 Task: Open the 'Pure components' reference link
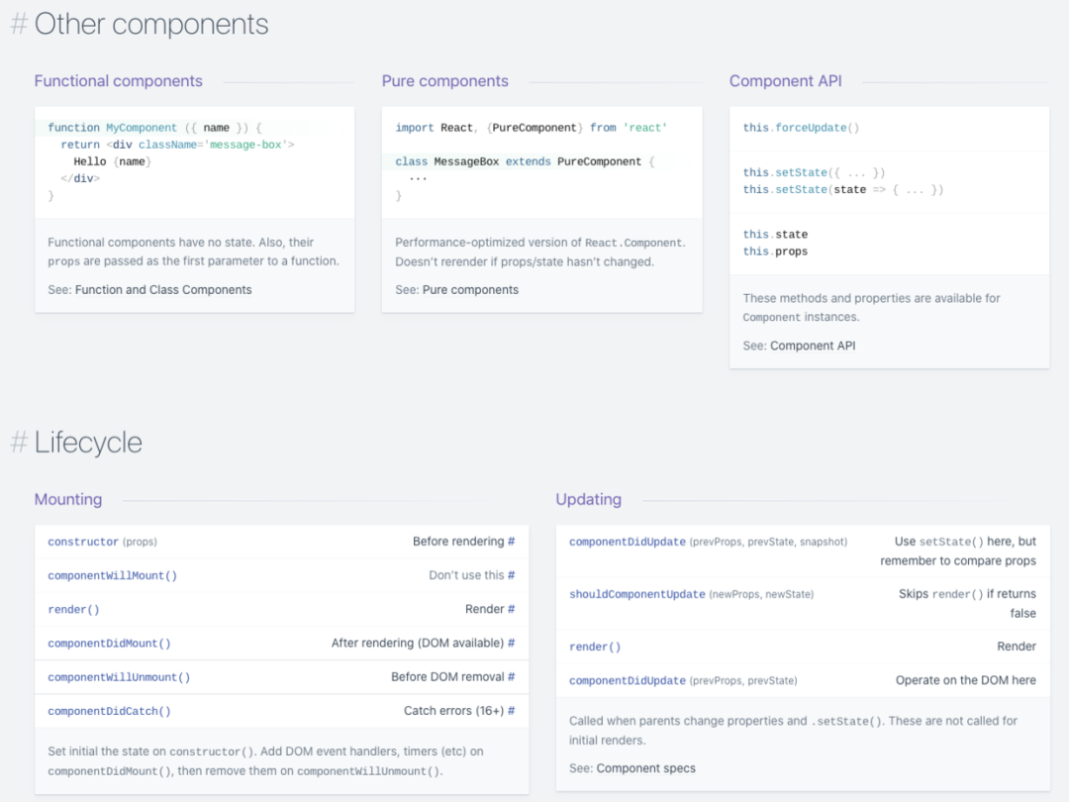click(470, 290)
